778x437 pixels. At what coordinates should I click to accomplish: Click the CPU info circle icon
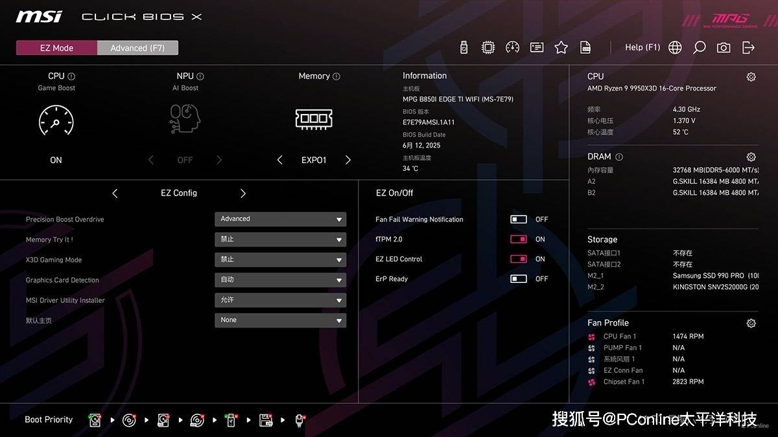pyautogui.click(x=71, y=76)
